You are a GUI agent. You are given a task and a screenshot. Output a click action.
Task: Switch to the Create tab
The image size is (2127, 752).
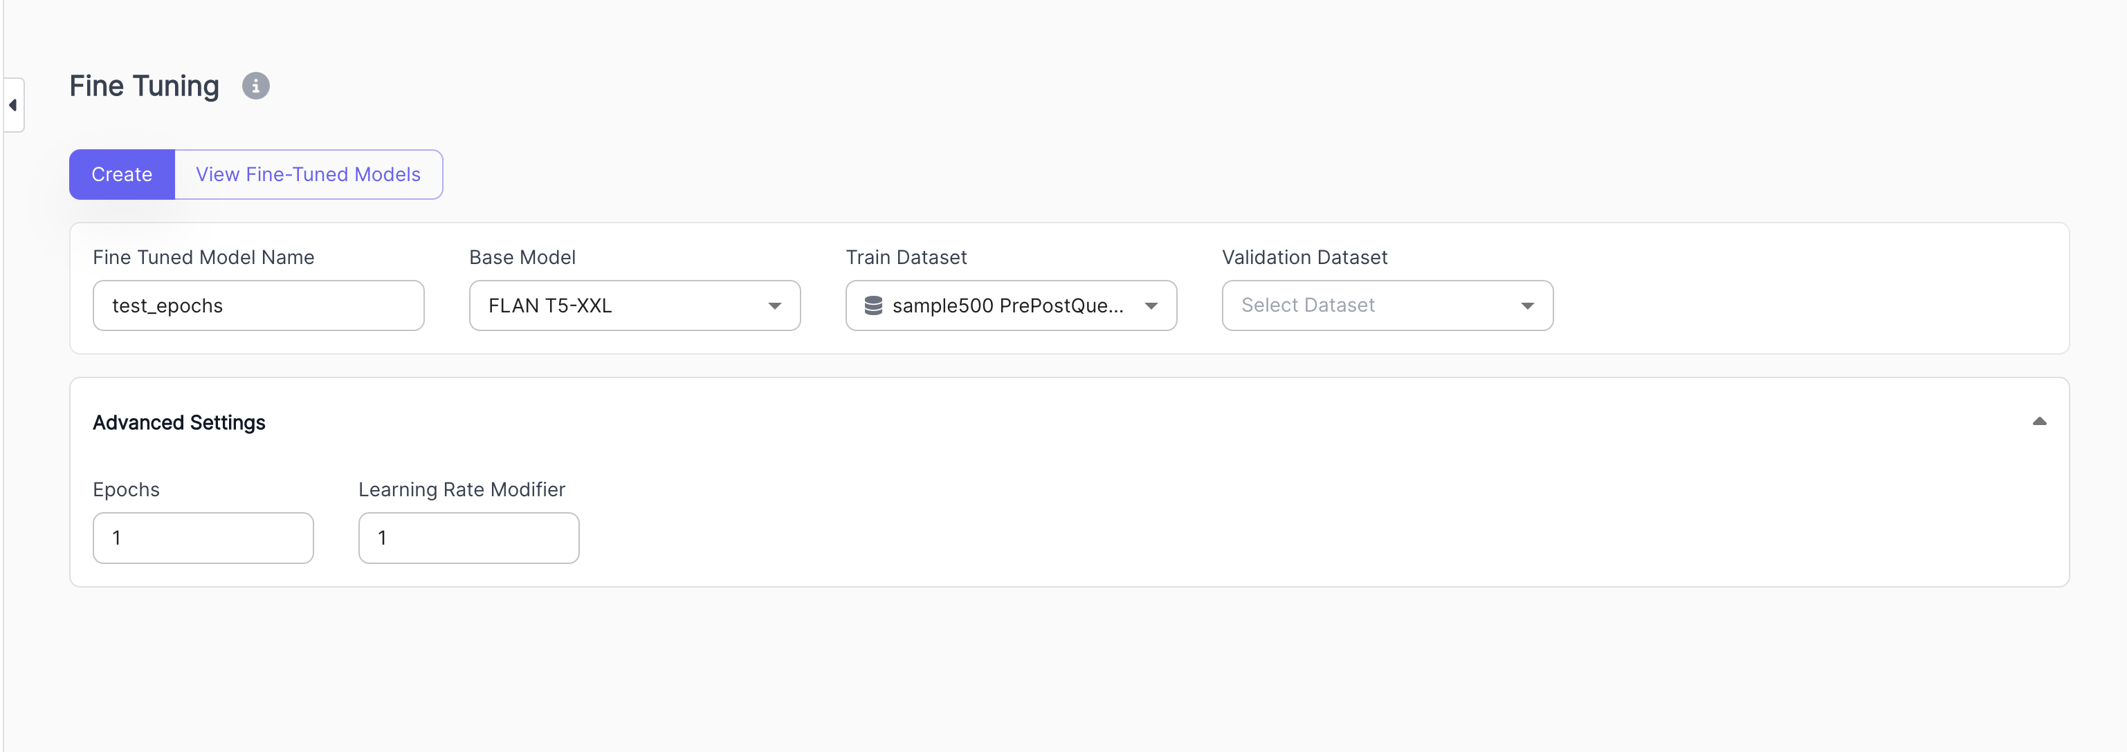click(122, 175)
